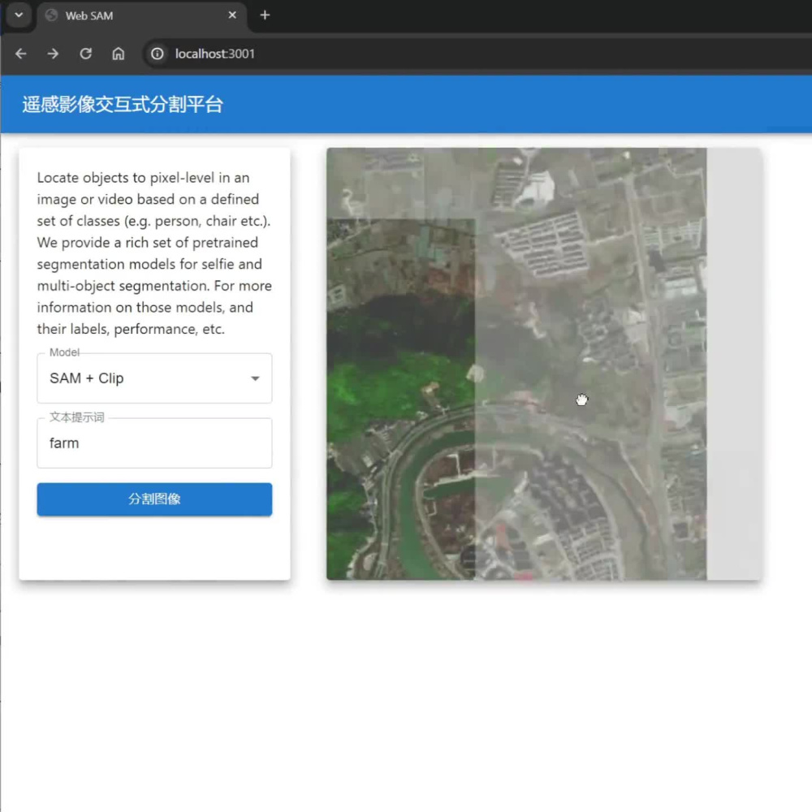Open the browser home page icon
The width and height of the screenshot is (812, 812).
click(118, 54)
